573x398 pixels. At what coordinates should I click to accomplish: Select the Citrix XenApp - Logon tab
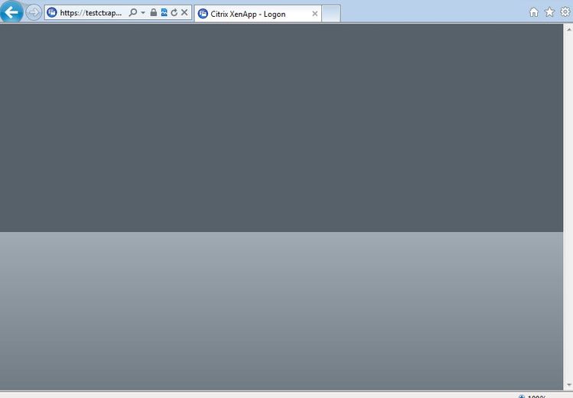click(x=258, y=14)
